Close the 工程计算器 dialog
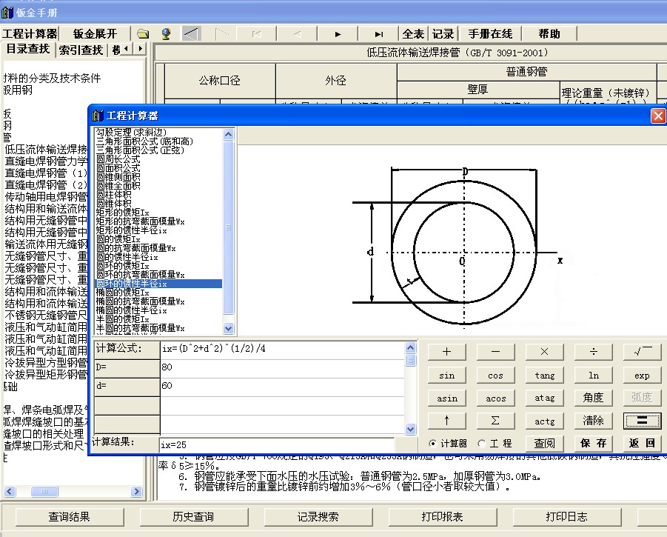This screenshot has height=537, width=667. tap(658, 116)
